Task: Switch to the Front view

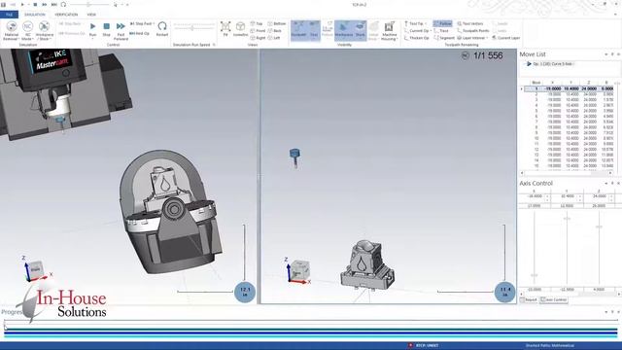Action: point(258,31)
